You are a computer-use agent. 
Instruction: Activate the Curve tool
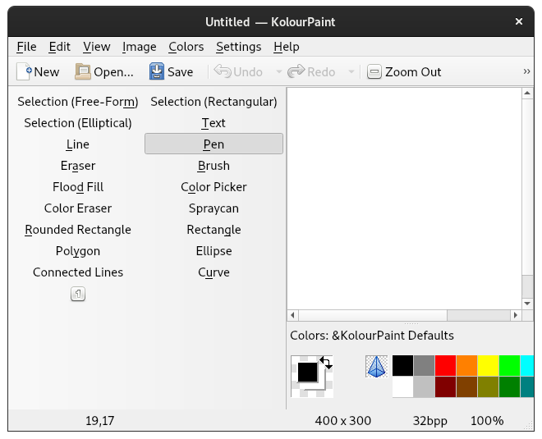click(214, 272)
